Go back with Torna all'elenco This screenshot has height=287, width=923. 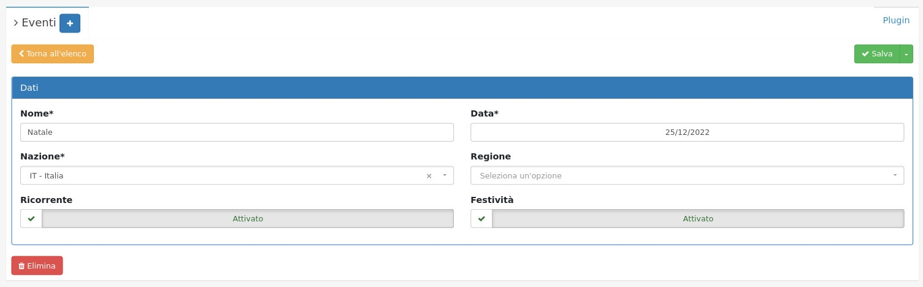click(53, 54)
